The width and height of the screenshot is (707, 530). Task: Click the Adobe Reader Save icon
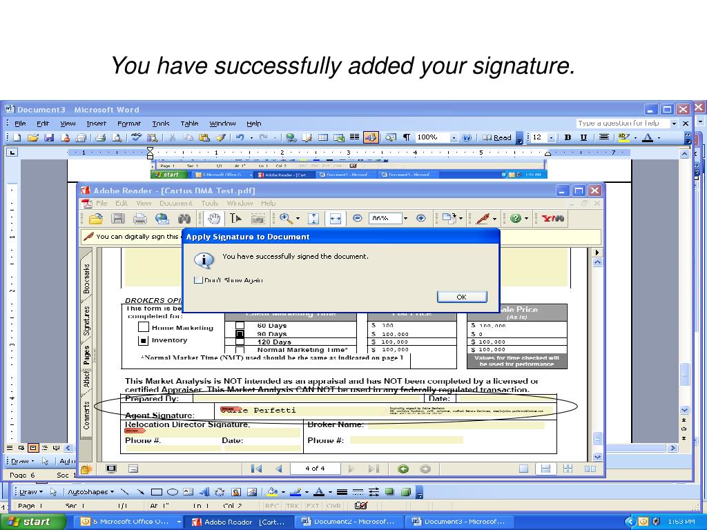(117, 219)
